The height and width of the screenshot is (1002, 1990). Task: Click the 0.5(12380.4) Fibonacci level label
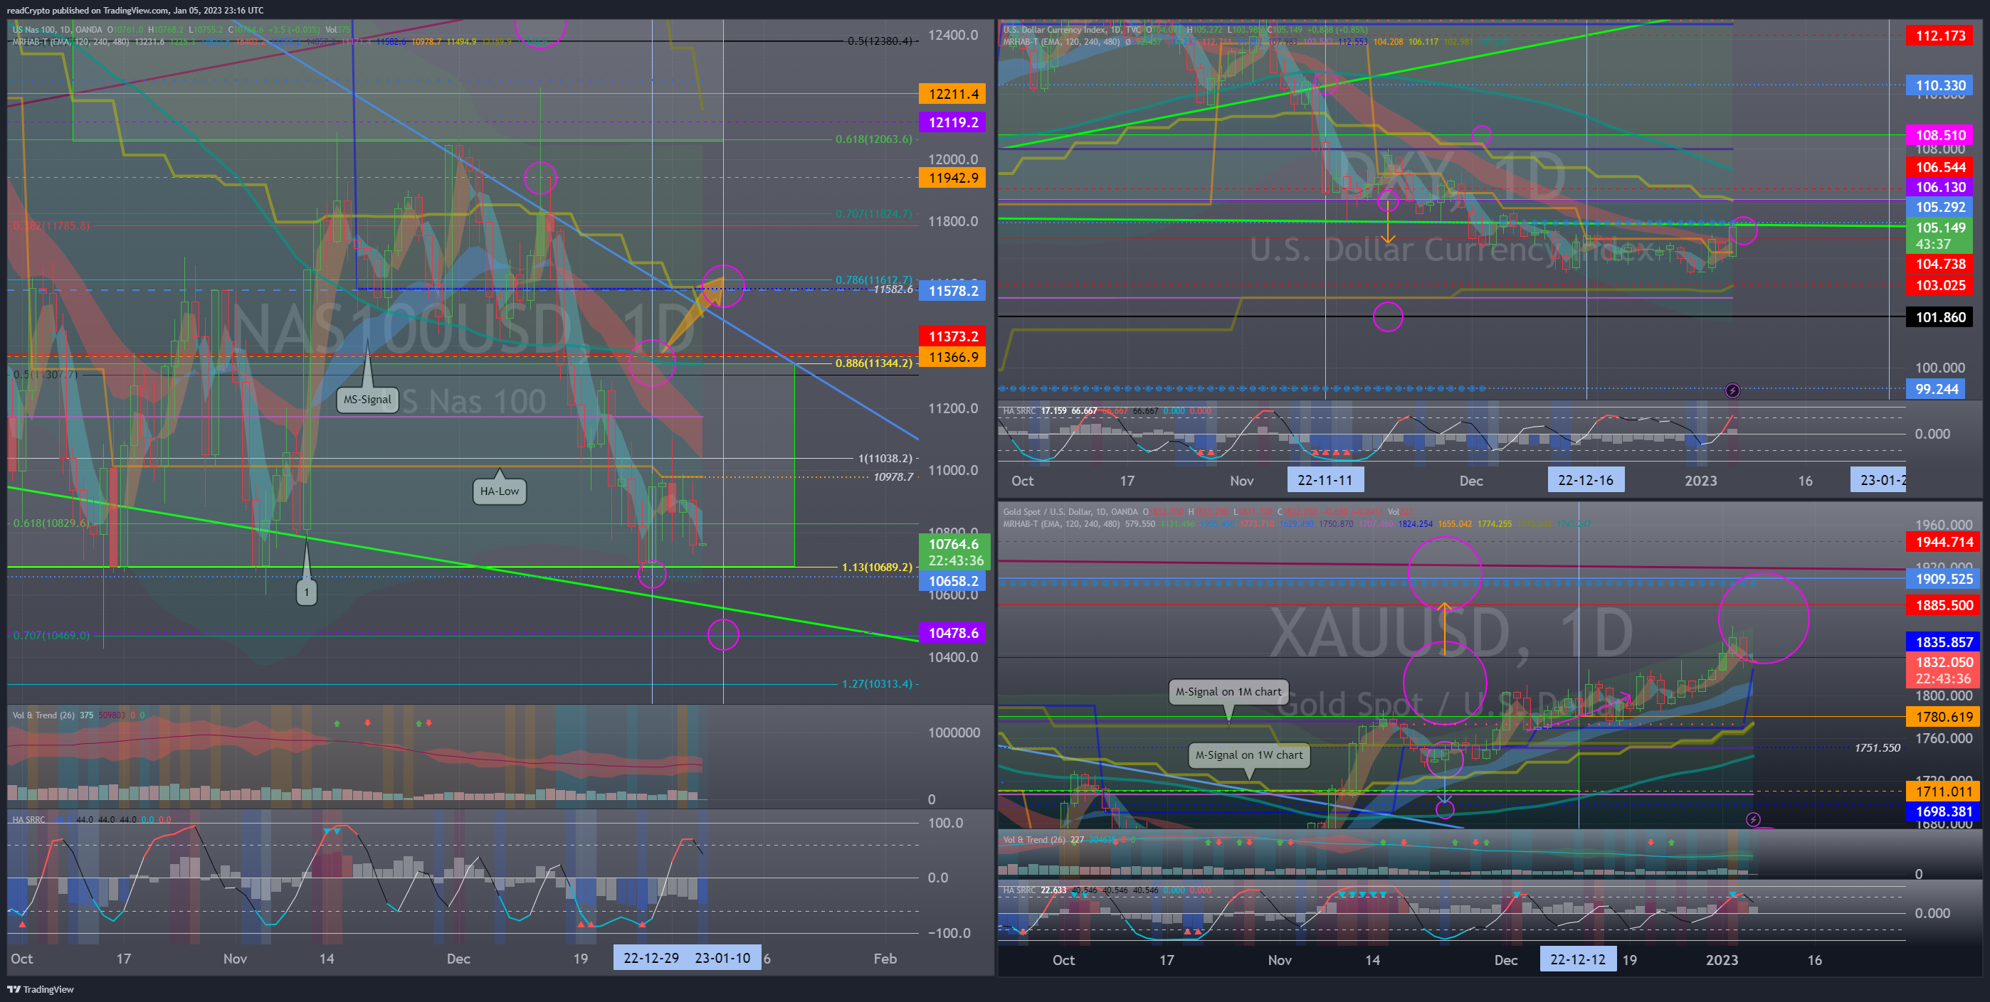point(880,41)
